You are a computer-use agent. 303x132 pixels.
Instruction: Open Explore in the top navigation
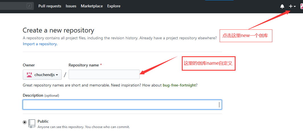click(x=114, y=6)
